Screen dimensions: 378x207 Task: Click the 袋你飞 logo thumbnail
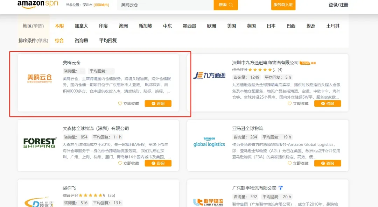pos(40,202)
